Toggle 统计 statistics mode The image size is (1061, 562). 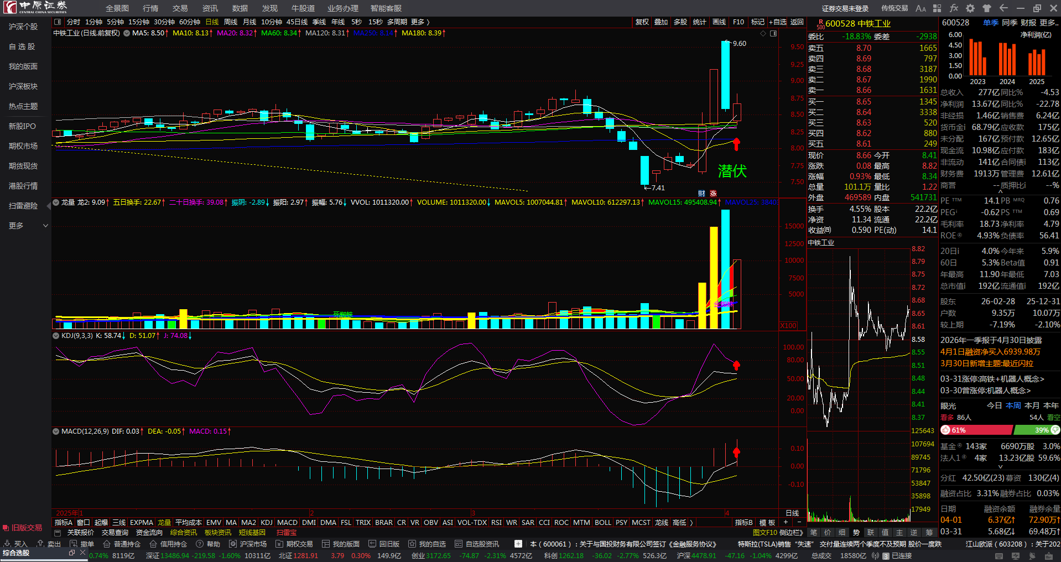tap(700, 22)
